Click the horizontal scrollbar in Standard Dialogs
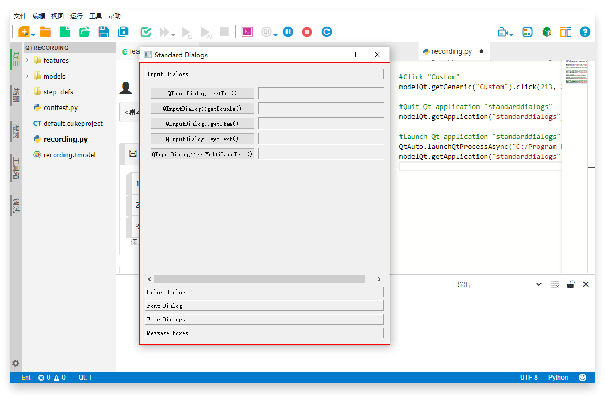605x399 pixels. pos(259,279)
